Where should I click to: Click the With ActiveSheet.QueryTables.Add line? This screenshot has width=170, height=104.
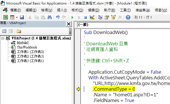[x=129, y=78]
